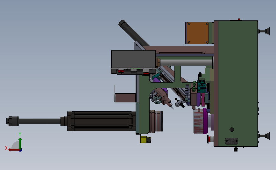Pick the thin black piston rod
Screen dimensions: 276x170
[39, 121]
